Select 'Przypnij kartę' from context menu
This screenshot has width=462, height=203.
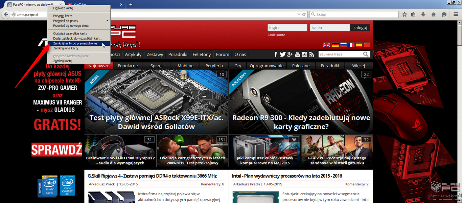point(63,16)
